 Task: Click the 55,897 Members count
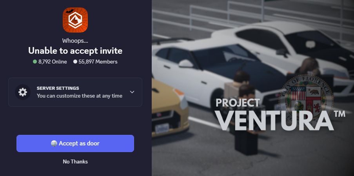tap(98, 62)
